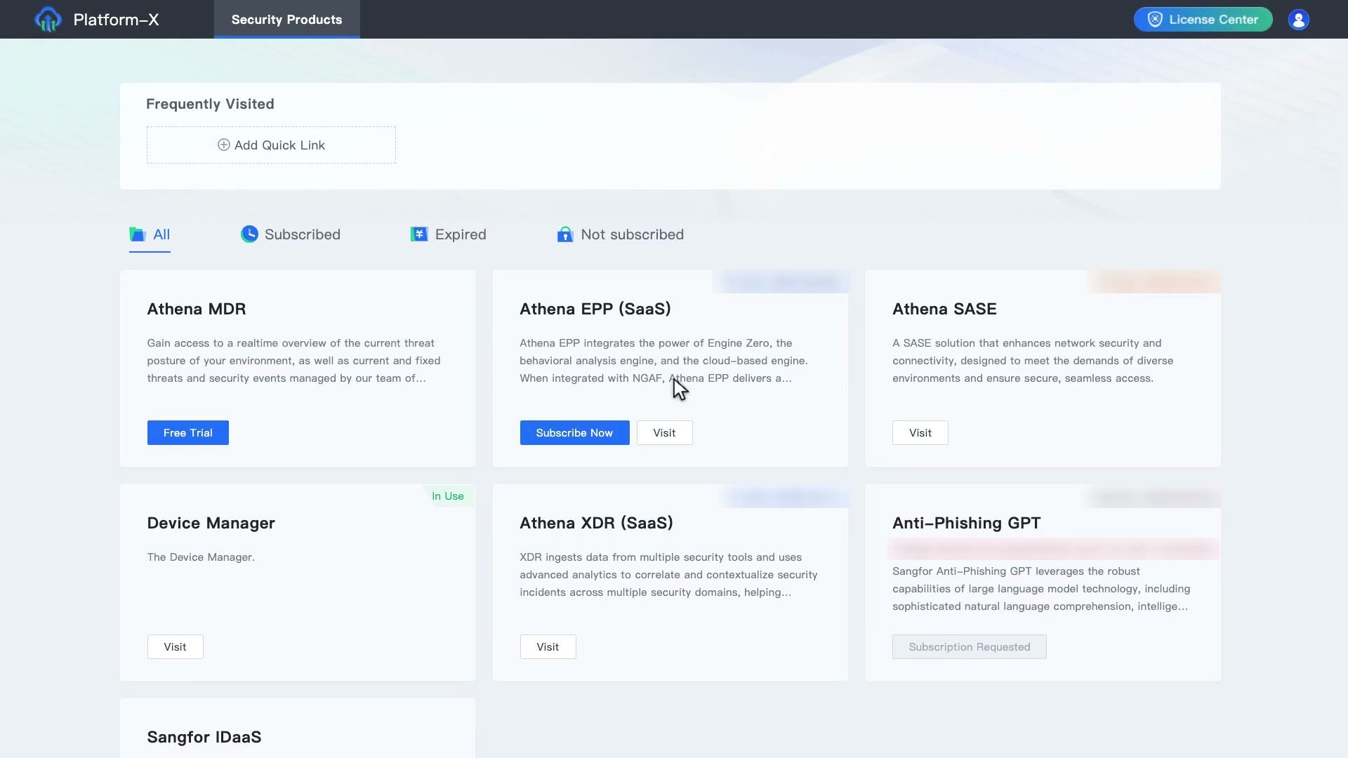
Task: Click Subscribe Now for Athena EPP
Action: 574,433
